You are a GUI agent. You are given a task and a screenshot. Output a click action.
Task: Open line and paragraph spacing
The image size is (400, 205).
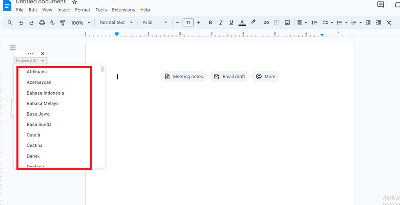(x=314, y=23)
